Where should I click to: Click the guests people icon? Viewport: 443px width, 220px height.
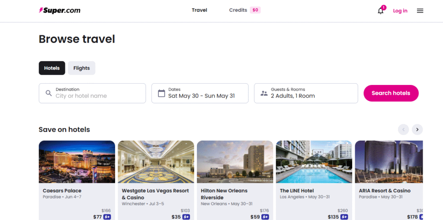pyautogui.click(x=264, y=93)
